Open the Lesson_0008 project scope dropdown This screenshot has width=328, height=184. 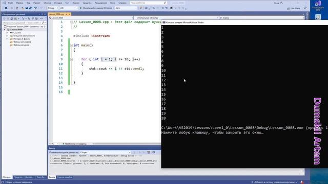point(91,18)
